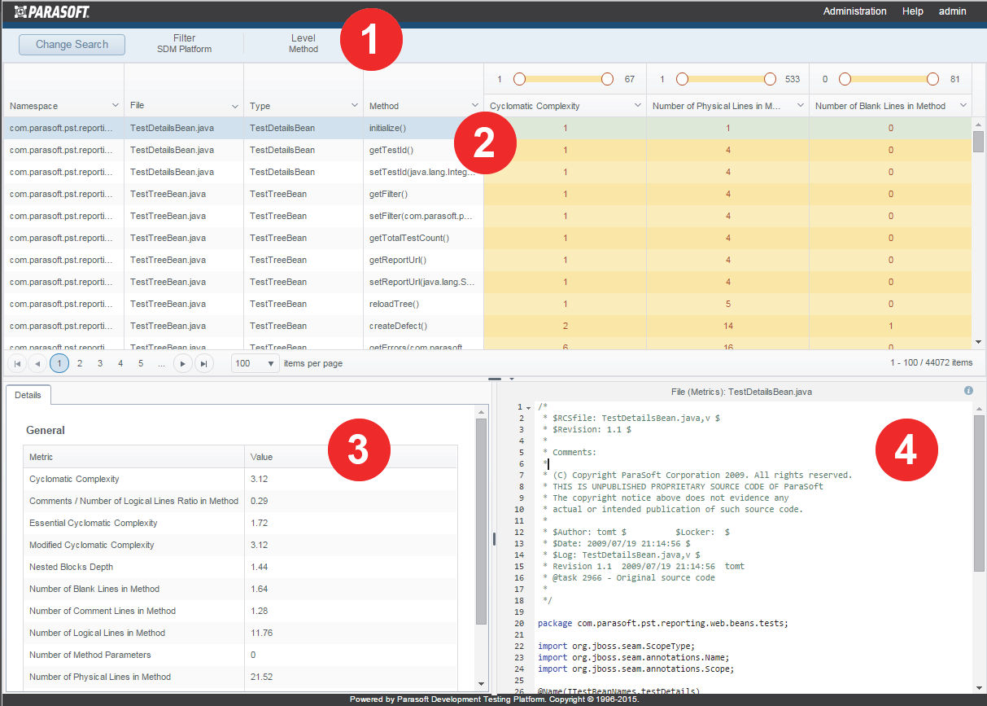Screen dimensions: 987x706
Task: Go to results page 5
Action: point(141,363)
